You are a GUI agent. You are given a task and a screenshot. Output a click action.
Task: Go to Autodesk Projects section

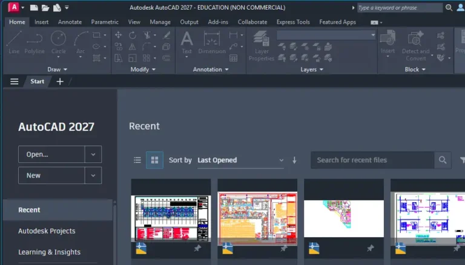[47, 231]
